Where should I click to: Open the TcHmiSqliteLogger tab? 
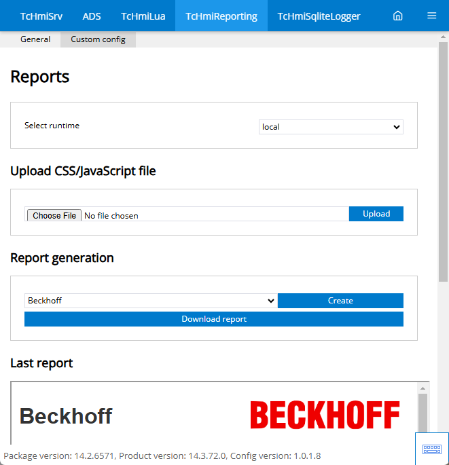click(x=319, y=16)
